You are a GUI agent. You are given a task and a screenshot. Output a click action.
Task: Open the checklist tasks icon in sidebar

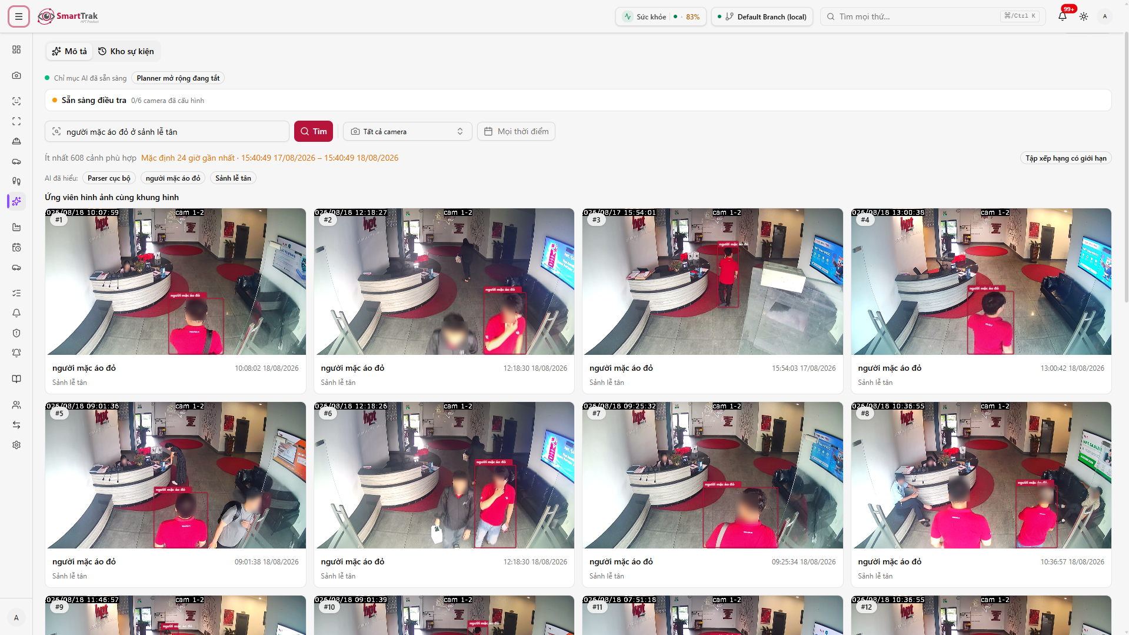point(16,293)
